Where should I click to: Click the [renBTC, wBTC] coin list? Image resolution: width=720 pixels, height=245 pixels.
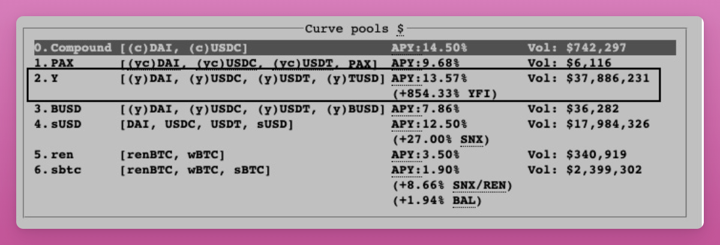pyautogui.click(x=172, y=155)
